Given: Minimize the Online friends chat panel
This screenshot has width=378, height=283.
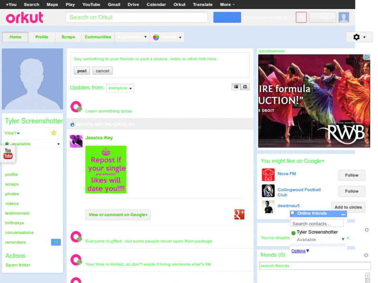Looking at the screenshot, I should 344,214.
